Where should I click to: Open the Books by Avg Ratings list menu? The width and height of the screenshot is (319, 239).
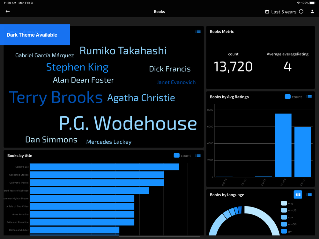point(309,97)
